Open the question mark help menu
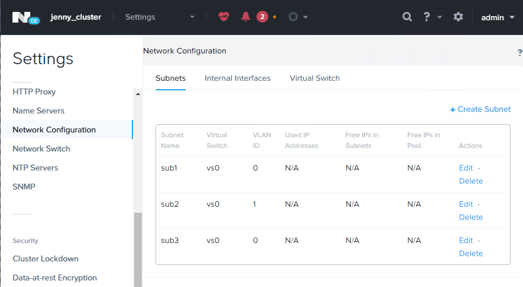Image resolution: width=523 pixels, height=287 pixels. [x=427, y=17]
